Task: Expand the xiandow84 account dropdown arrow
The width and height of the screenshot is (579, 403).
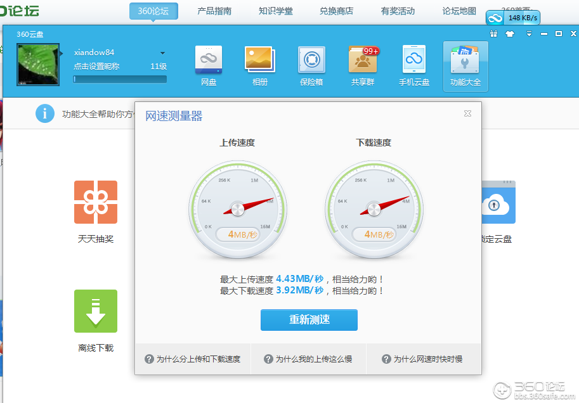Action: (x=162, y=53)
